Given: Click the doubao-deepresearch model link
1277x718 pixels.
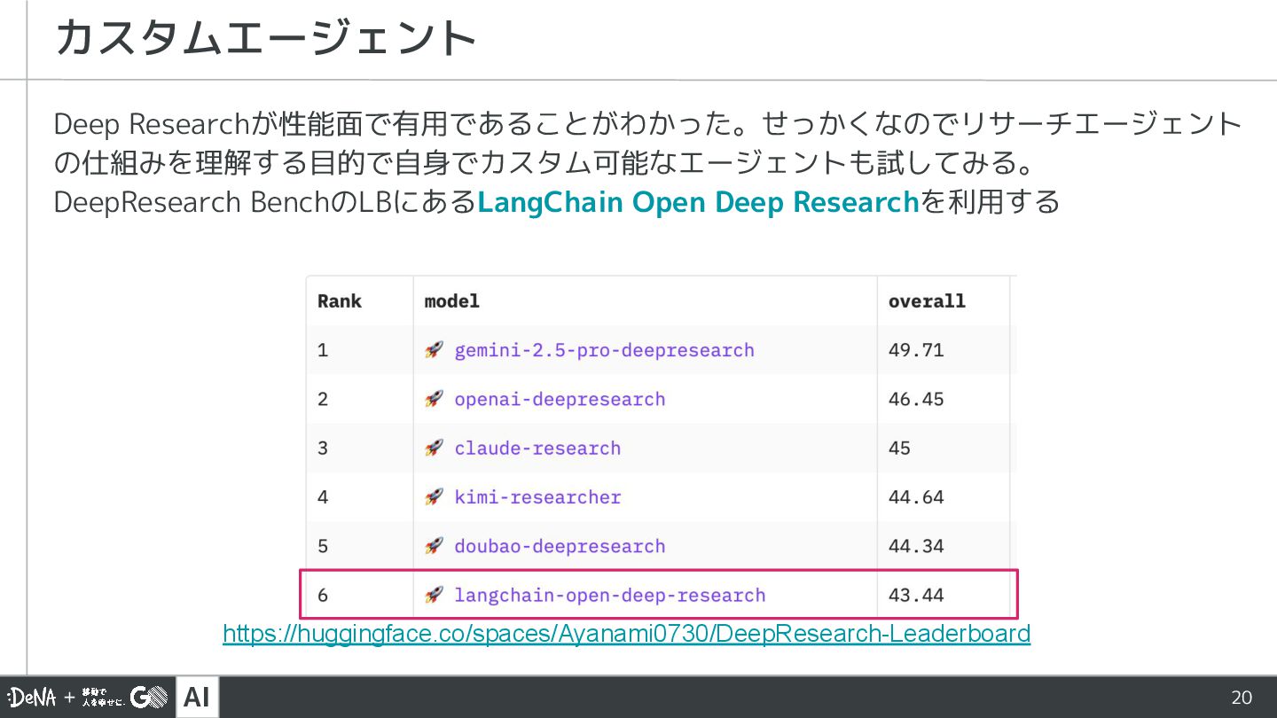Looking at the screenshot, I should click(x=560, y=546).
